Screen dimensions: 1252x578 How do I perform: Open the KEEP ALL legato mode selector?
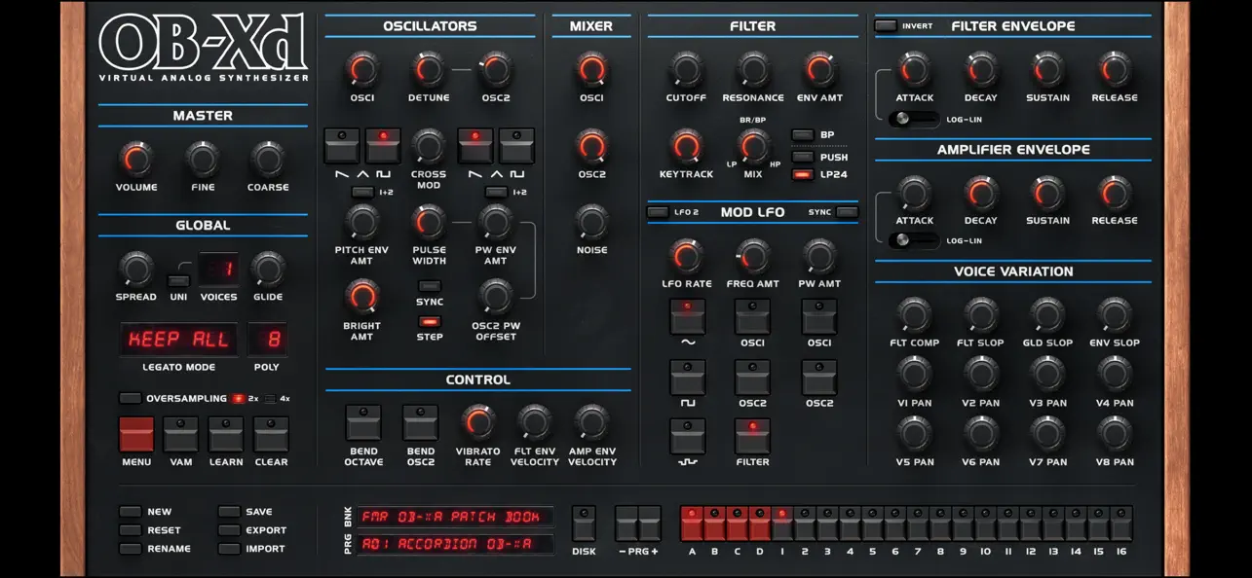pos(178,340)
